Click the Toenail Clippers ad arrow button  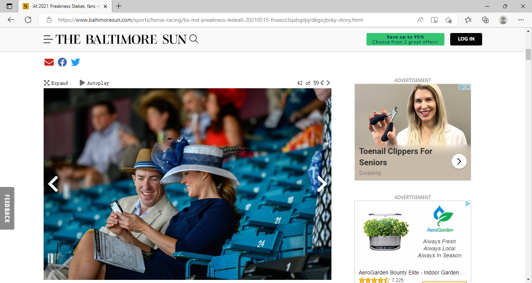point(459,161)
